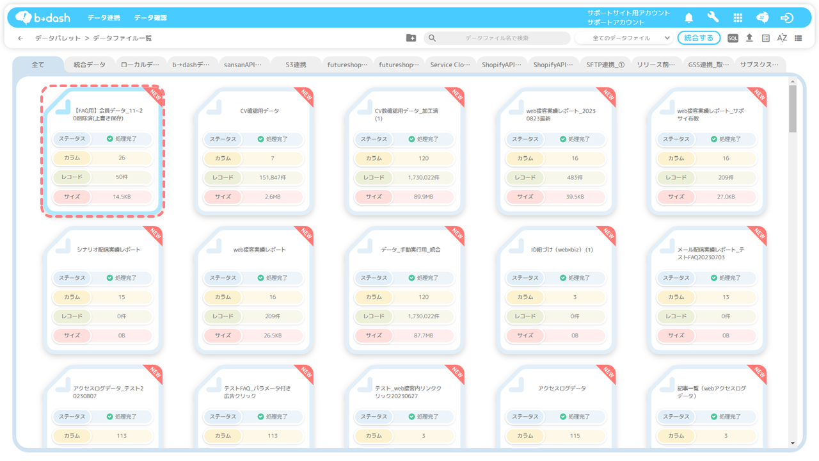
Task: Switch to the 統合データ tab
Action: pyautogui.click(x=90, y=65)
